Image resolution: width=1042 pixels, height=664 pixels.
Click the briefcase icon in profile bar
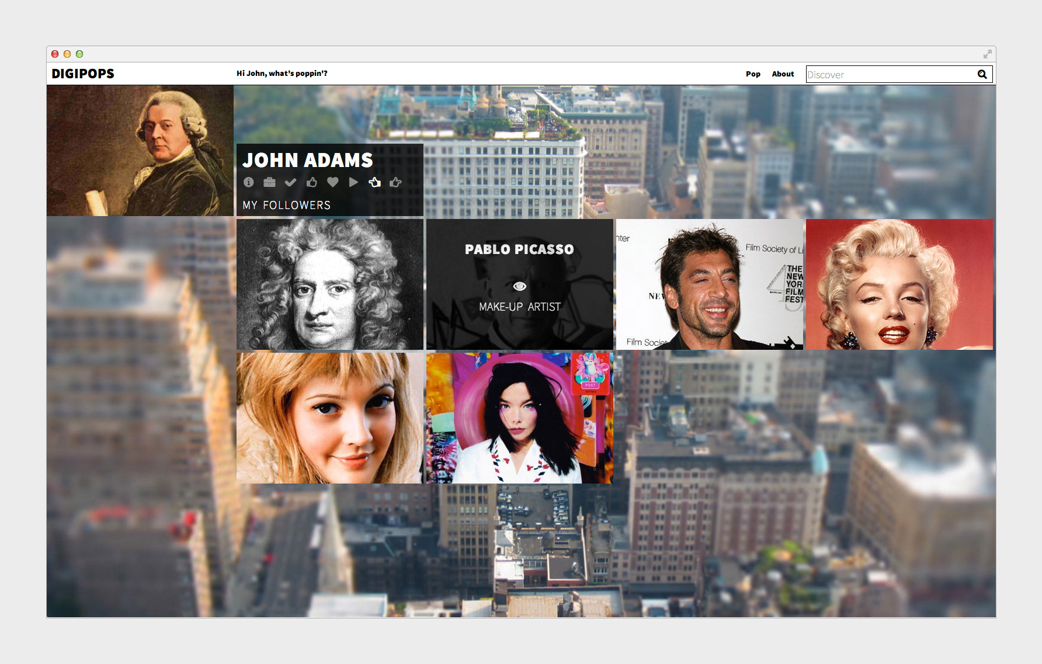click(269, 182)
